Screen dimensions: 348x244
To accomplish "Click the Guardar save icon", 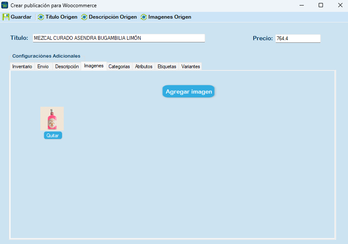I will 6,17.
